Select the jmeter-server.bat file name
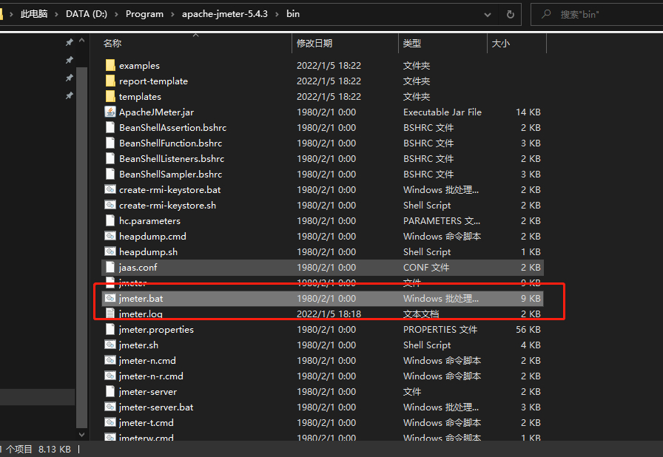This screenshot has height=457, width=663. (156, 407)
